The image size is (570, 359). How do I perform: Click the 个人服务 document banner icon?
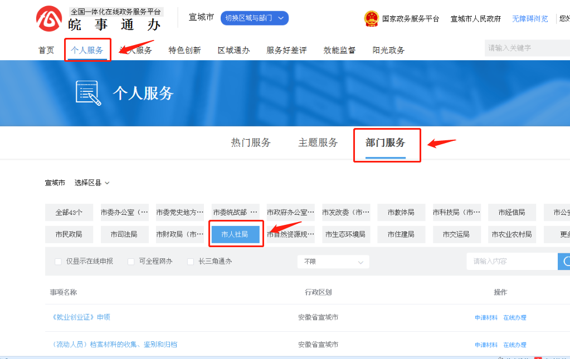(x=88, y=93)
